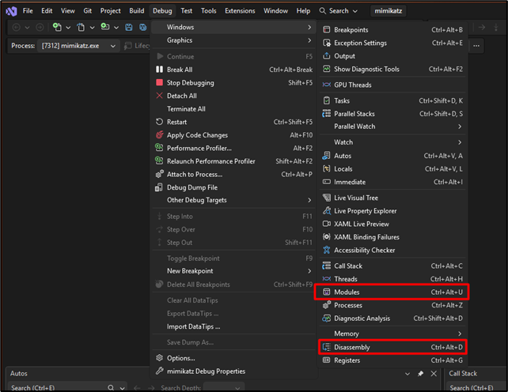This screenshot has width=508, height=392.
Task: Open debug Options entry
Action: [233, 358]
